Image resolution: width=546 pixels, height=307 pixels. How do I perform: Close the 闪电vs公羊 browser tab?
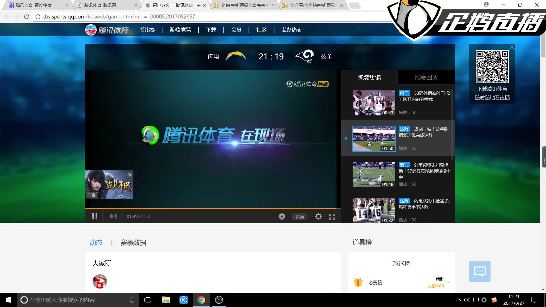point(204,5)
